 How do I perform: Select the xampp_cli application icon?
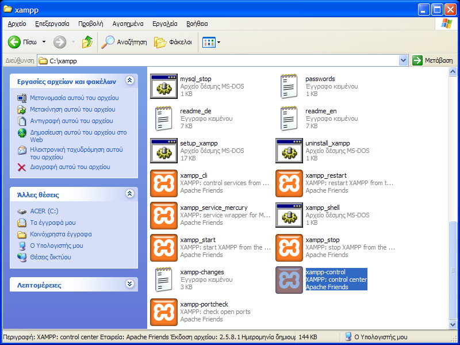click(x=164, y=183)
